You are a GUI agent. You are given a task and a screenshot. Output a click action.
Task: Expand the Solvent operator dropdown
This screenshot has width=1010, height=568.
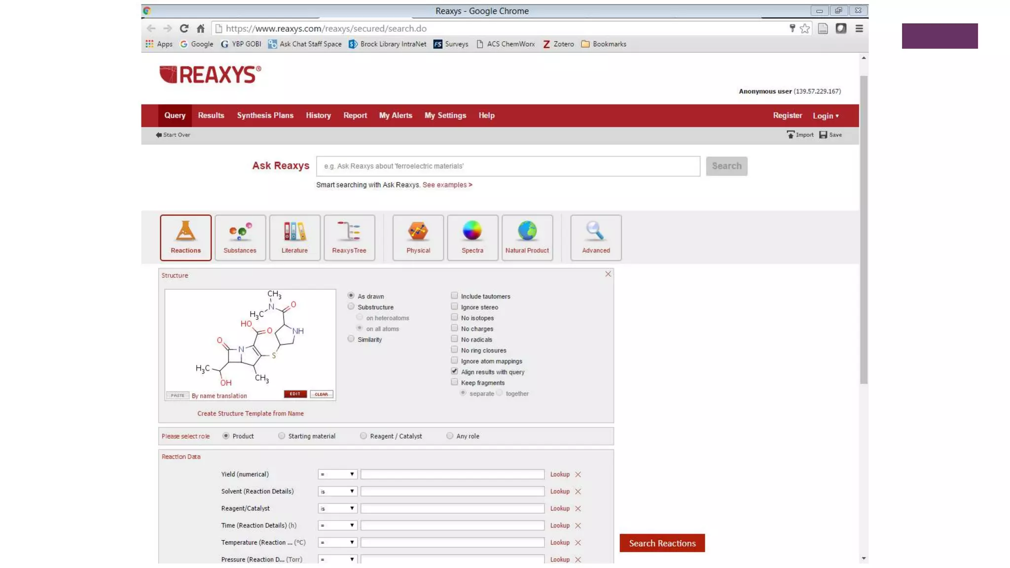pos(337,491)
